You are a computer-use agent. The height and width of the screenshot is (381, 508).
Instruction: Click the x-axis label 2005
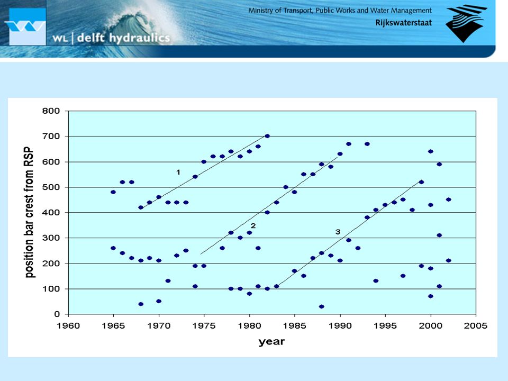pos(476,325)
